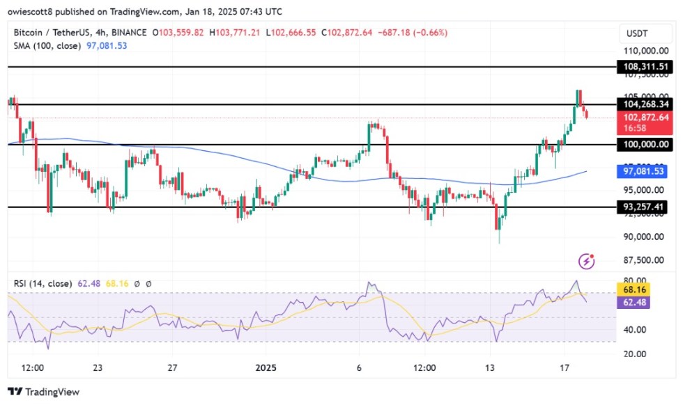This screenshot has width=683, height=405.
Task: Click the purple lightning bolt event icon
Action: (x=587, y=262)
